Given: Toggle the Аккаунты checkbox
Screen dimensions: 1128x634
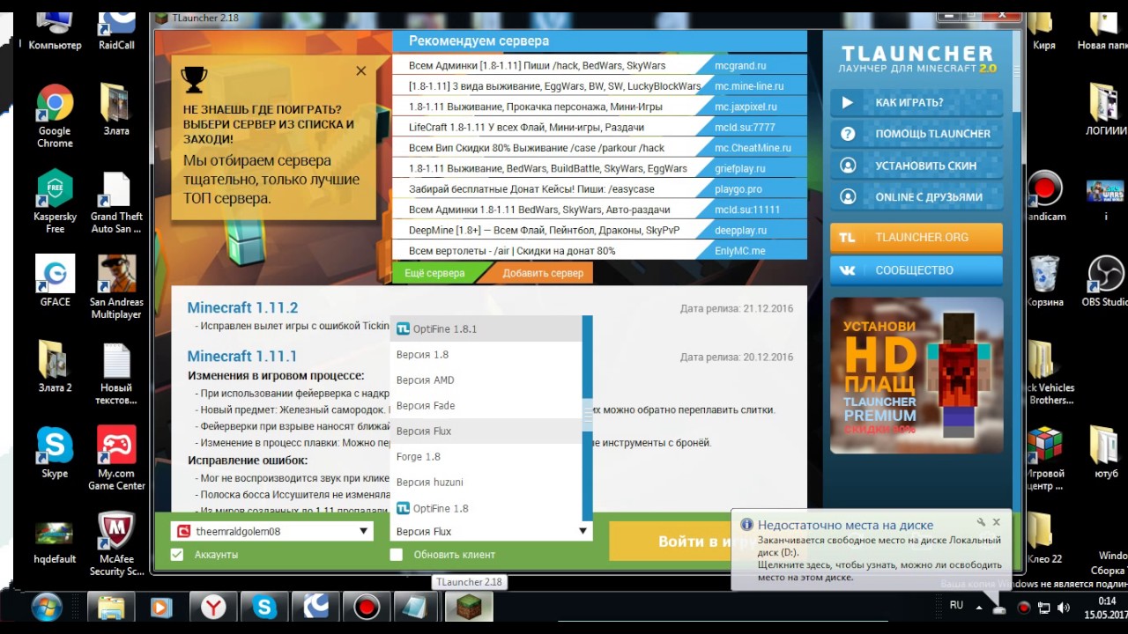Looking at the screenshot, I should 177,555.
